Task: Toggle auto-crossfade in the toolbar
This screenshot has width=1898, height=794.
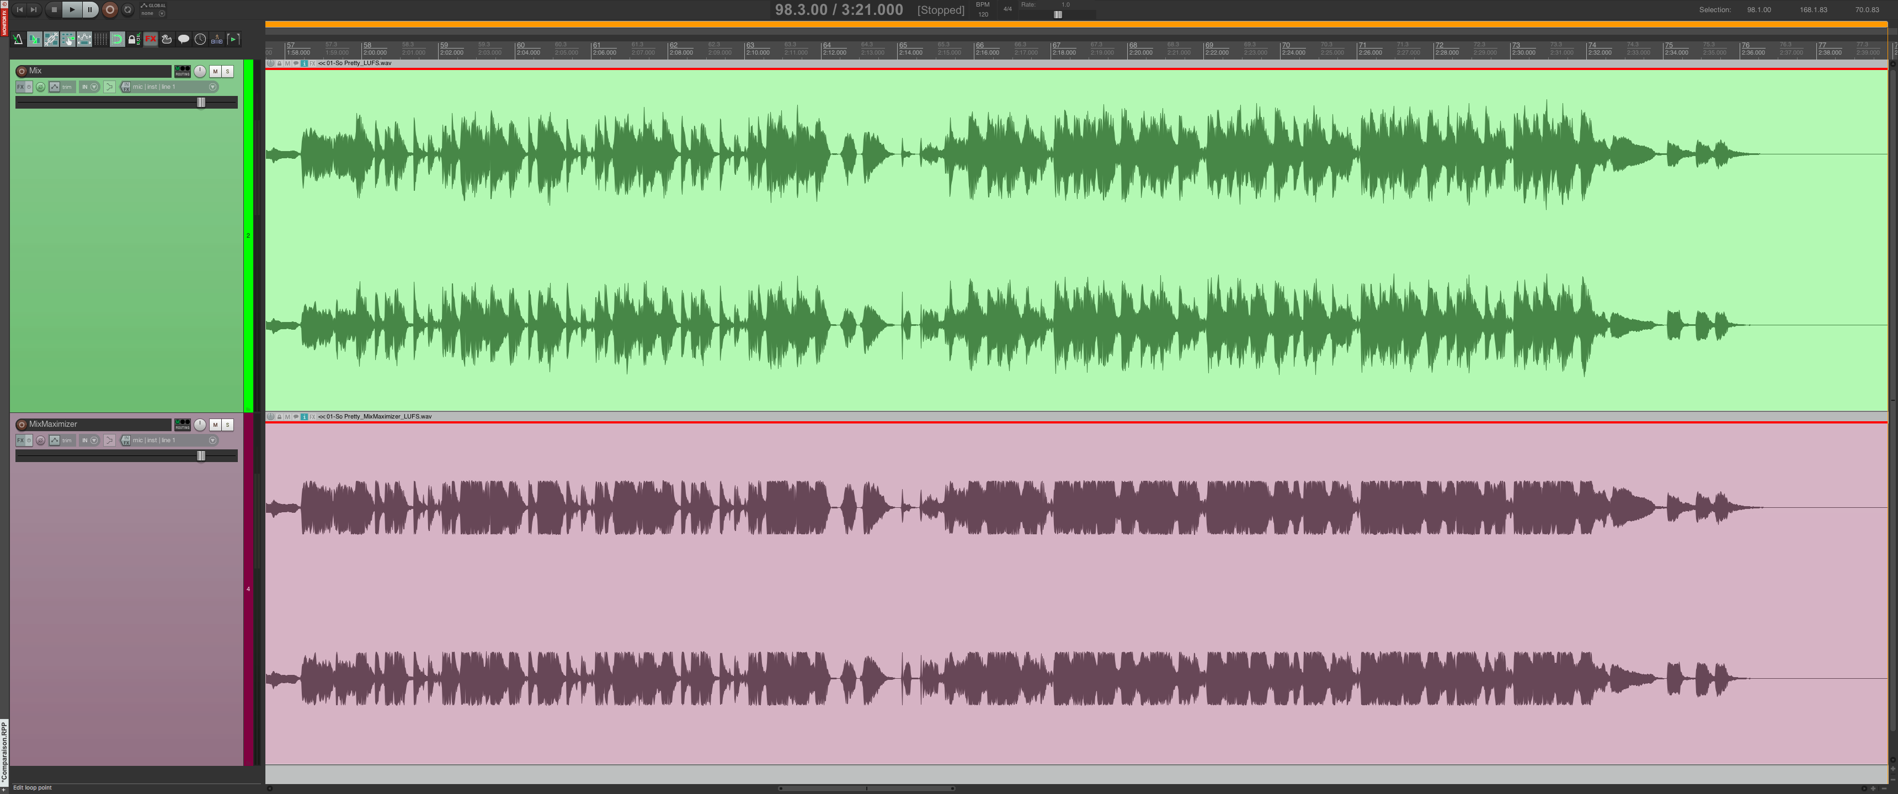Action: point(34,39)
